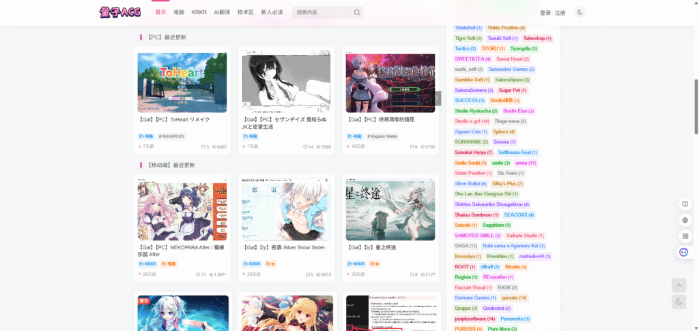This screenshot has height=331, width=699.
Task: Open the NEKOPARA After thumbnail
Action: (x=182, y=211)
